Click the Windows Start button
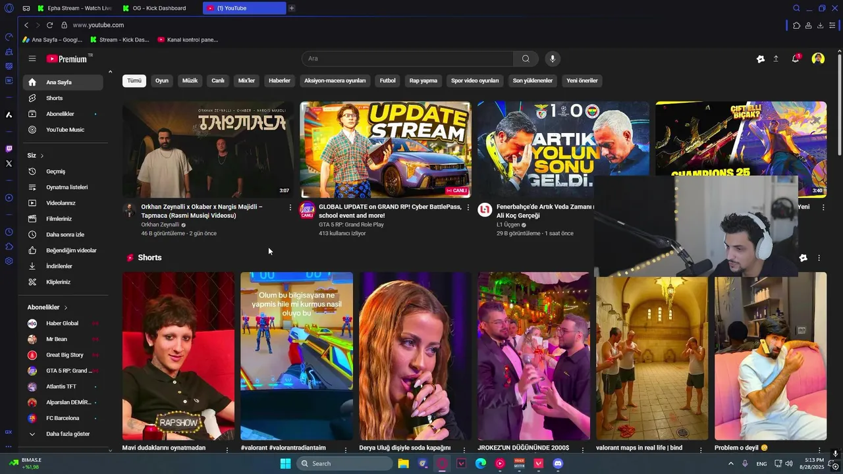The image size is (843, 474). pos(285,463)
